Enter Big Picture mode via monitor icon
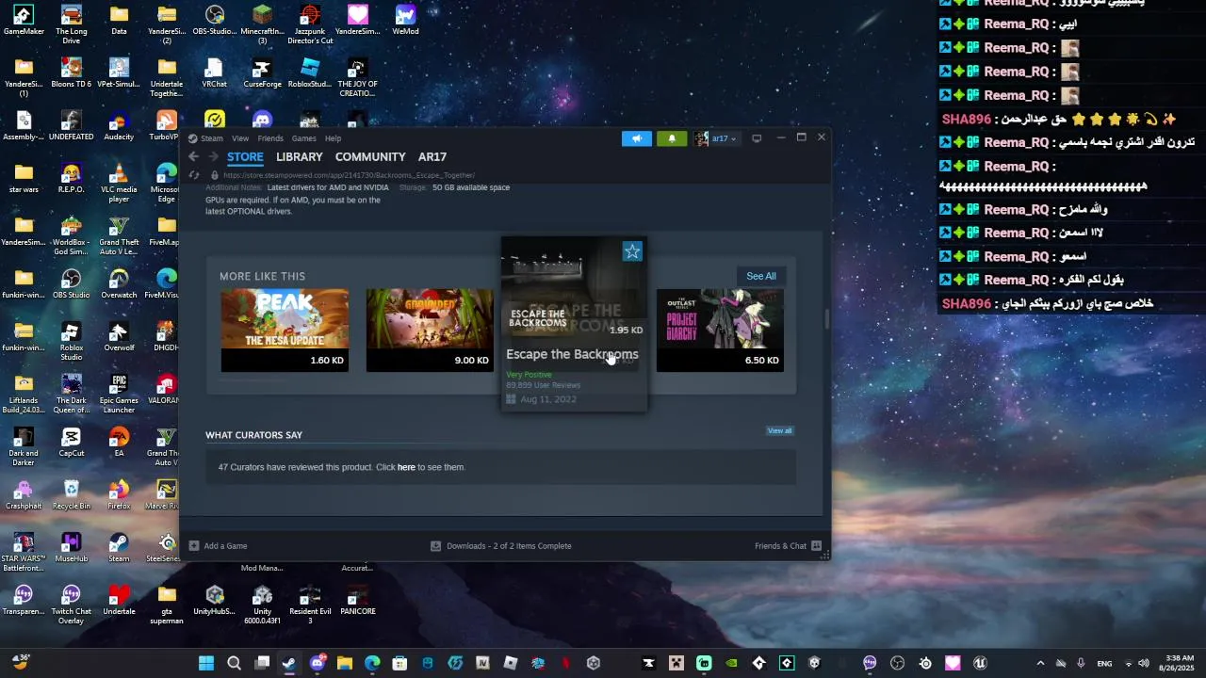 tap(757, 138)
